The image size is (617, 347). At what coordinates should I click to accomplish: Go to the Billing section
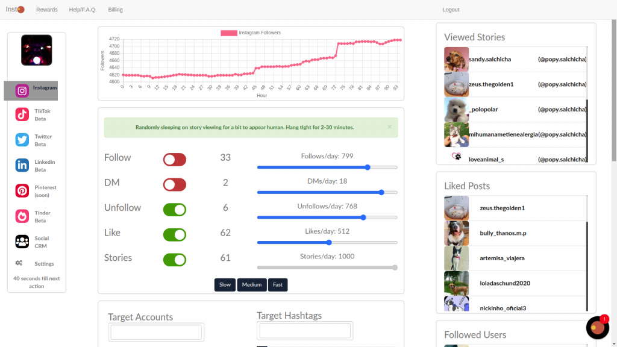(x=115, y=9)
